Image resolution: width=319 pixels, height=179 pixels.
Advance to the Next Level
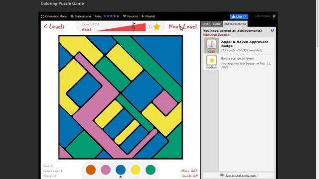tap(182, 26)
